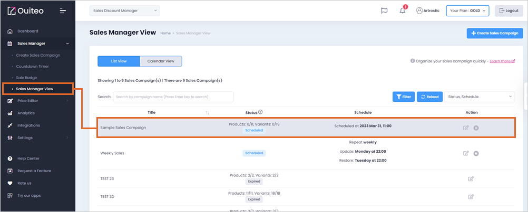Open Sales Discount Manager dropdown
Image resolution: width=528 pixels, height=212 pixels.
tap(124, 10)
